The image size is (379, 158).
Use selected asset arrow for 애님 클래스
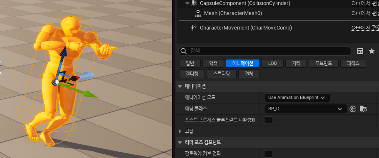point(353,109)
